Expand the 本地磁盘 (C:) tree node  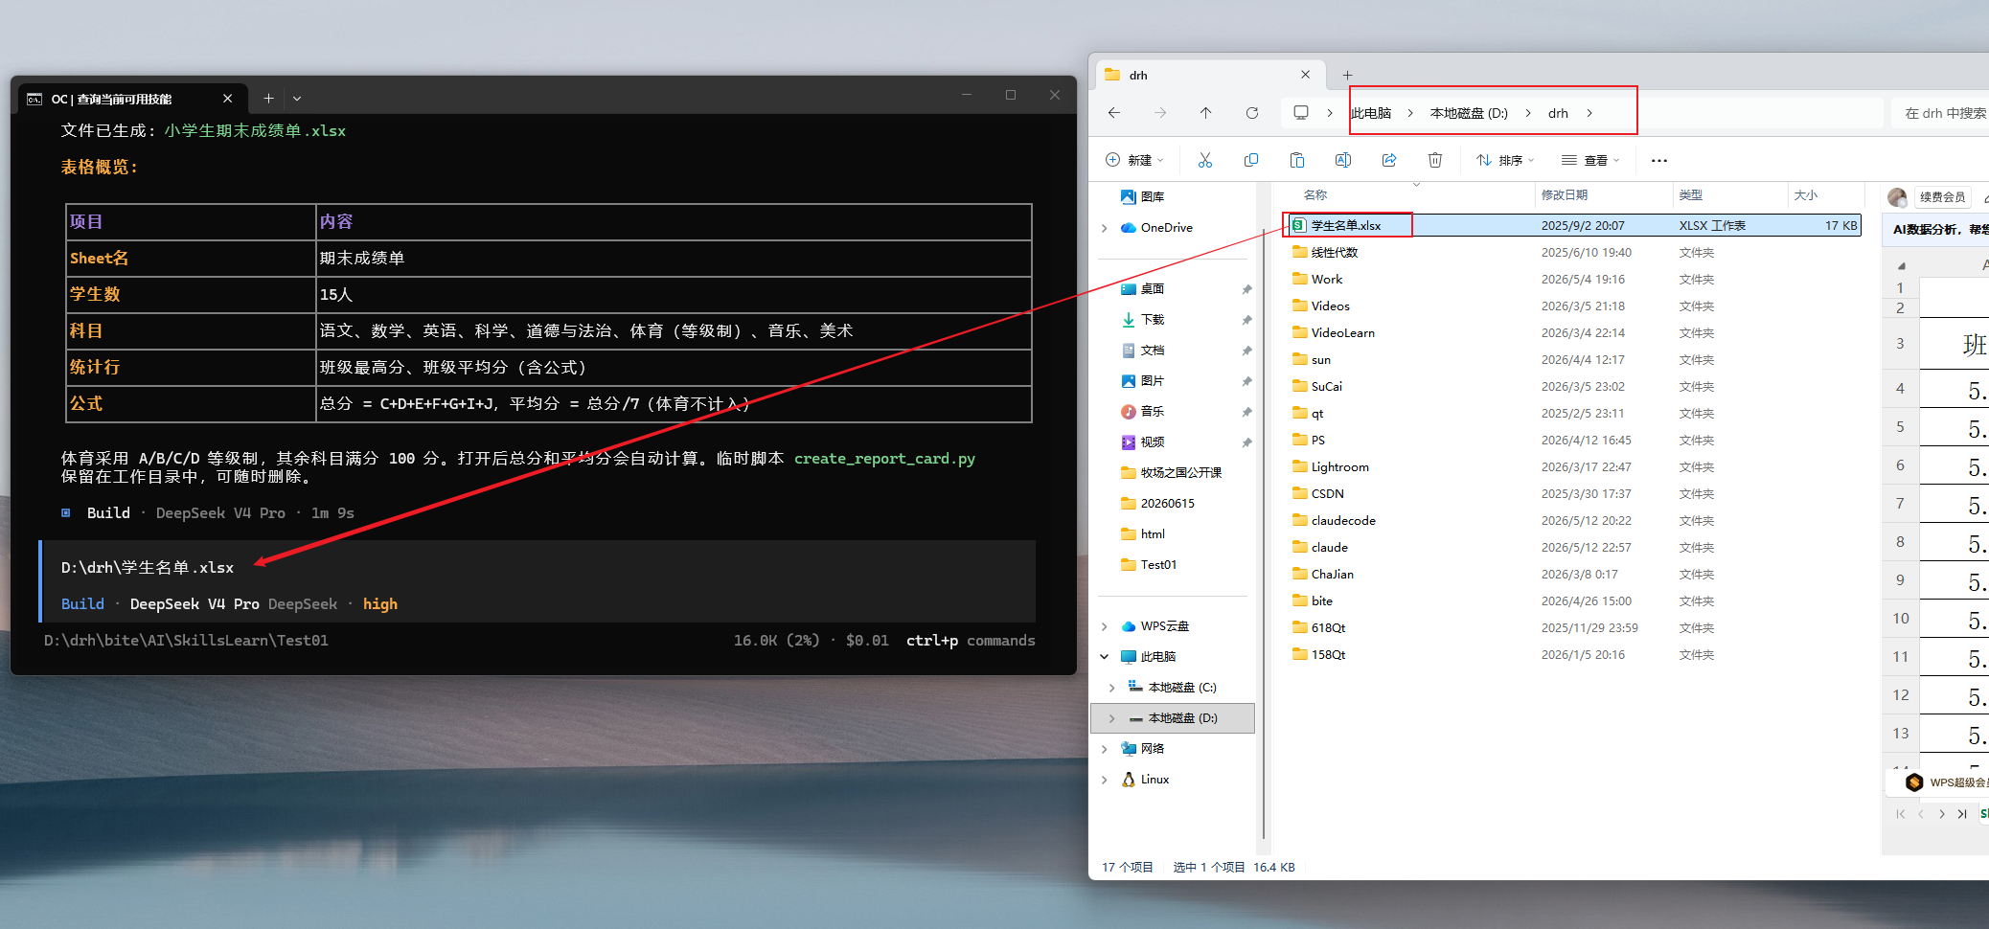click(1112, 688)
